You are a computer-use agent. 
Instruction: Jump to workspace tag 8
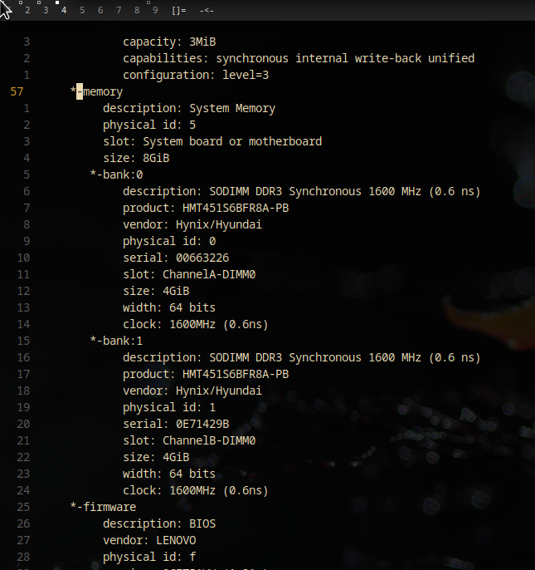137,10
